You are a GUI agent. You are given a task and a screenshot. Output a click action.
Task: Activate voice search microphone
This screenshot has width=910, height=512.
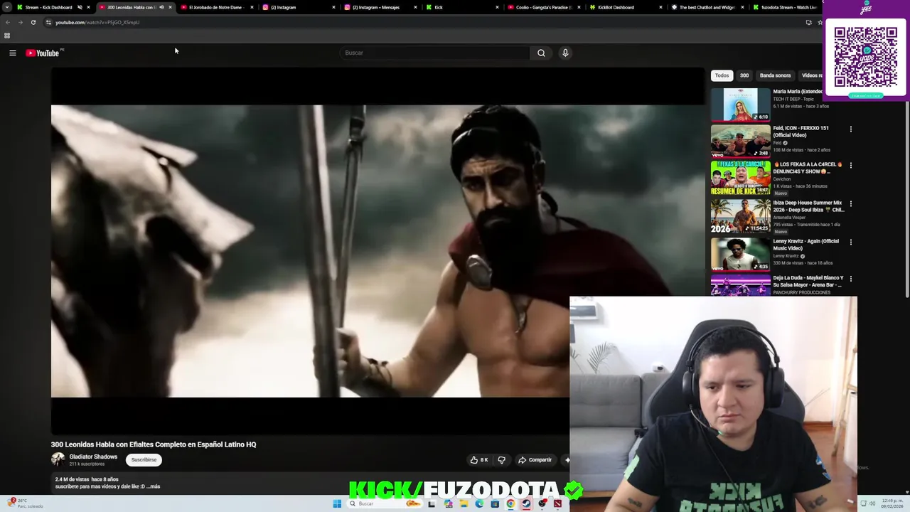(565, 53)
